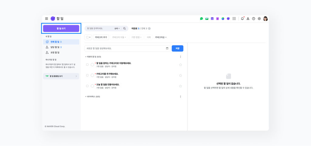Select 전체 할 일 in the sidebar
This screenshot has width=311, height=146.
pyautogui.click(x=61, y=42)
